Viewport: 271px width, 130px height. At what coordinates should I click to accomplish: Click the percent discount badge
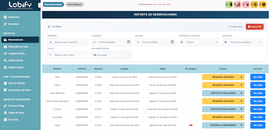[263, 5]
